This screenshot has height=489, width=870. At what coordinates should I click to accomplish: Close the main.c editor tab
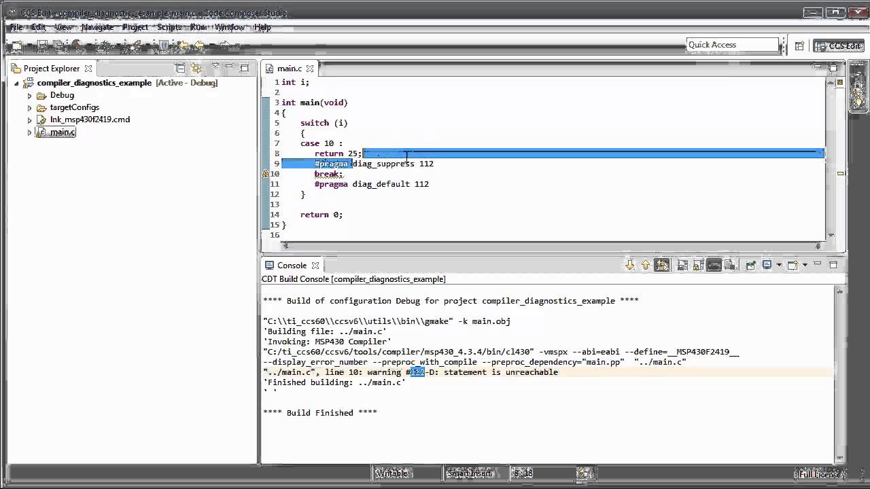(x=310, y=69)
